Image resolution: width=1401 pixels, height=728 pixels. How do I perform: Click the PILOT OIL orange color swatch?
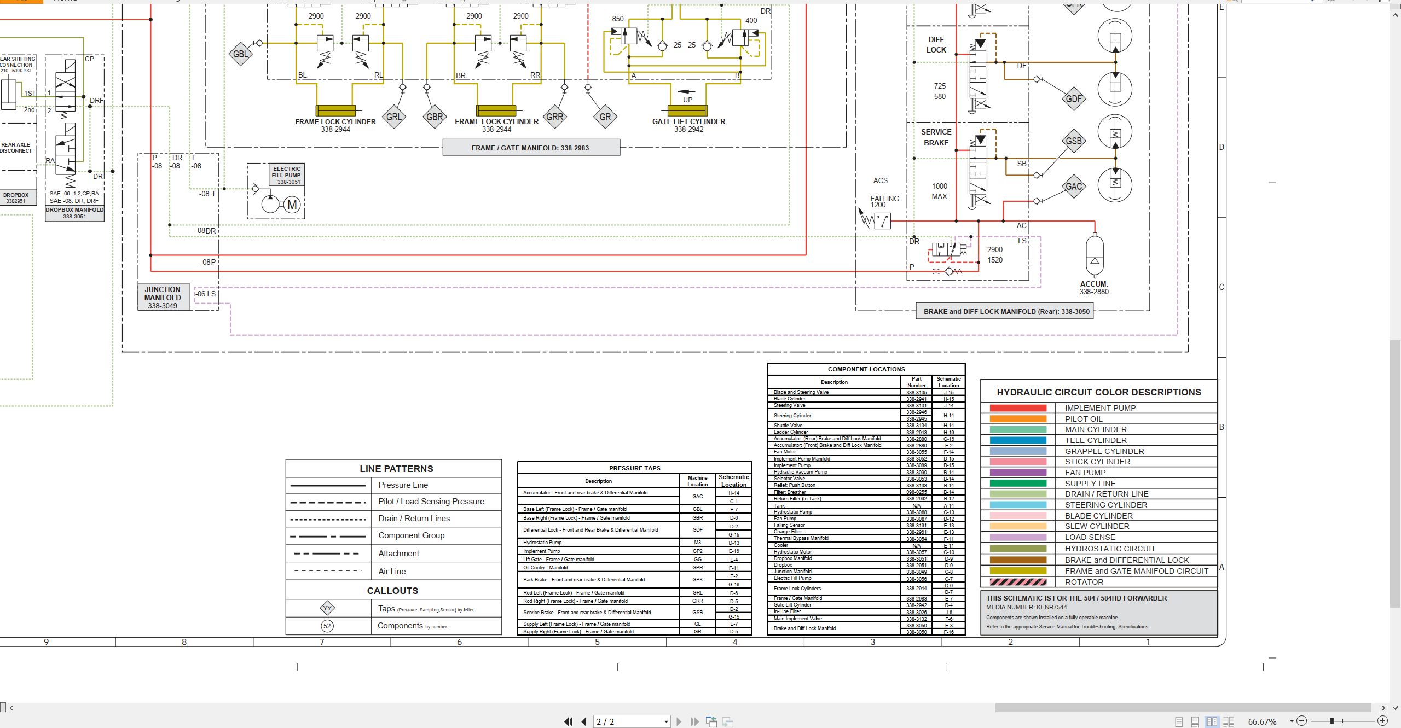[x=1018, y=419]
